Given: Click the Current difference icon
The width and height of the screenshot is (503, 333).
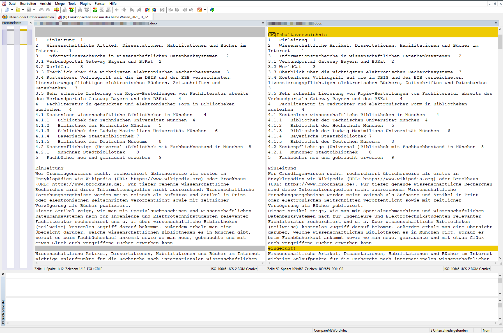Looking at the screenshot, I should (x=102, y=10).
